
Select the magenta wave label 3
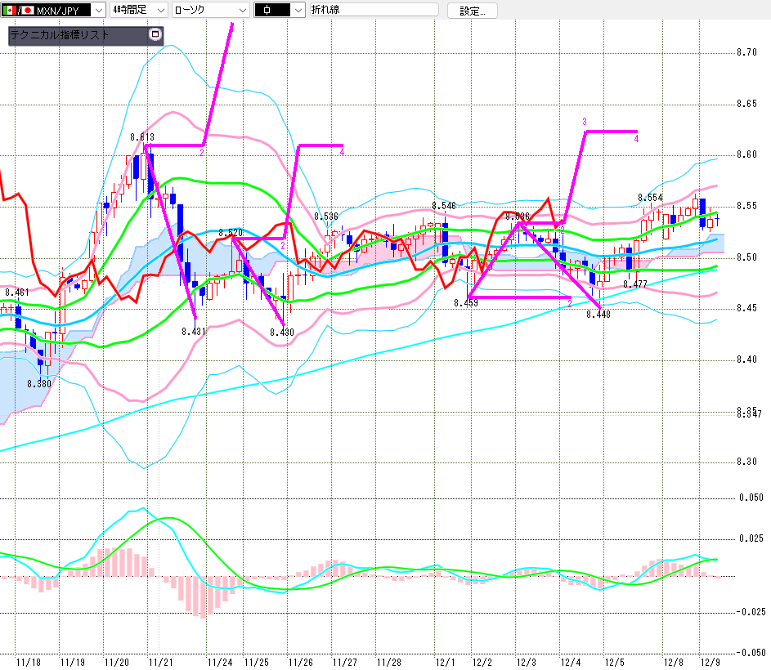click(x=585, y=122)
